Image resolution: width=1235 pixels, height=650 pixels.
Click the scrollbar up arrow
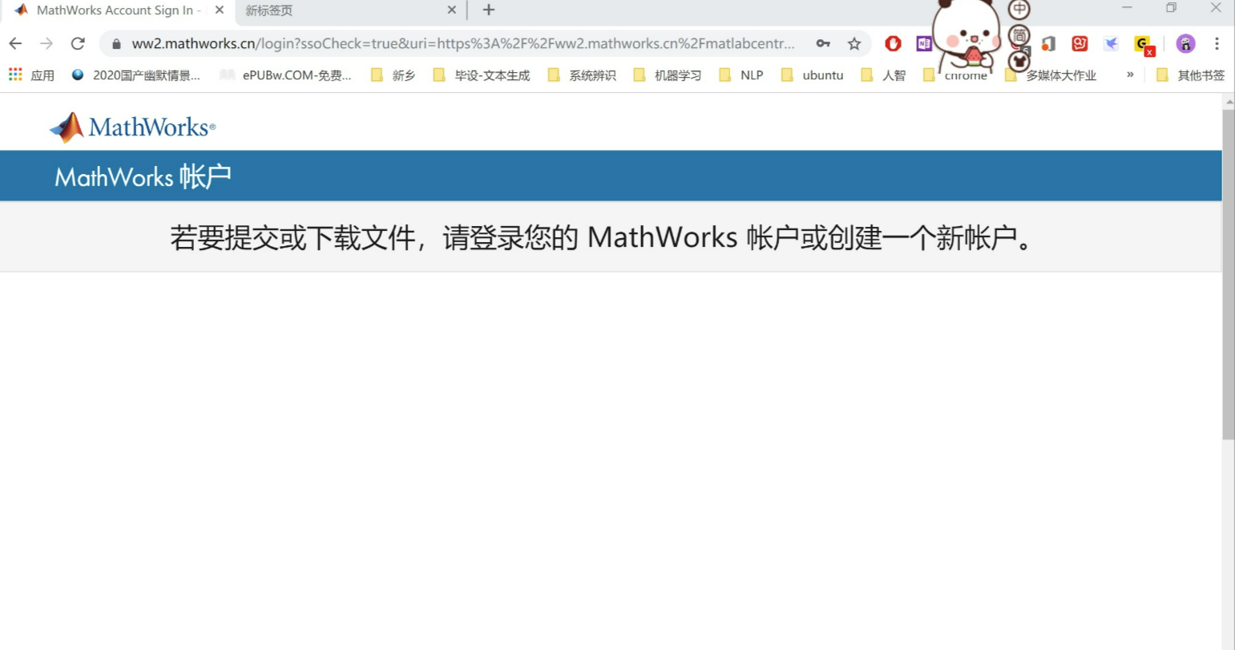[1229, 102]
